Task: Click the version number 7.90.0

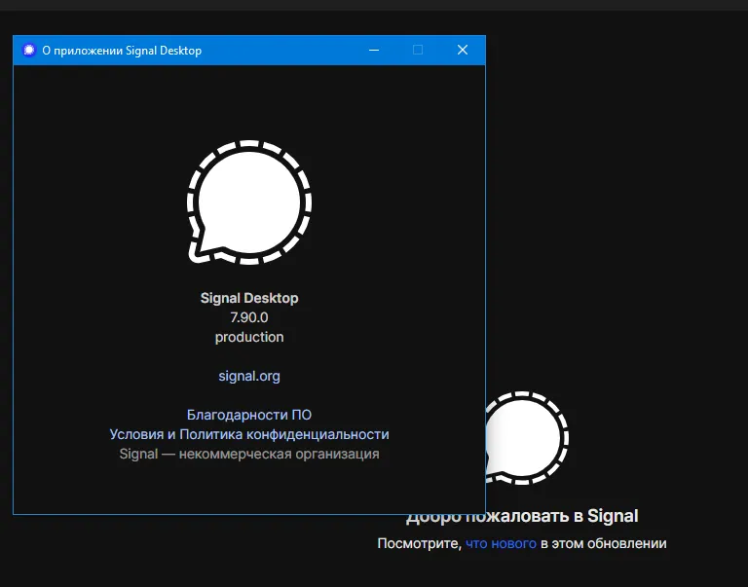Action: click(x=249, y=317)
